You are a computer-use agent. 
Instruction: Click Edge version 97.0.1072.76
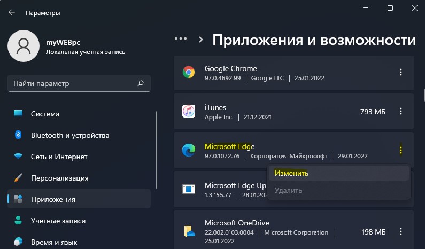222,156
